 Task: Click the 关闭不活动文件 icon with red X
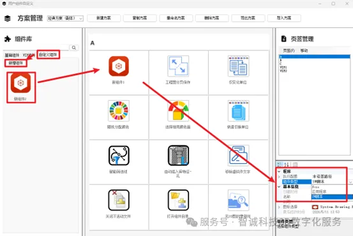click(x=119, y=200)
